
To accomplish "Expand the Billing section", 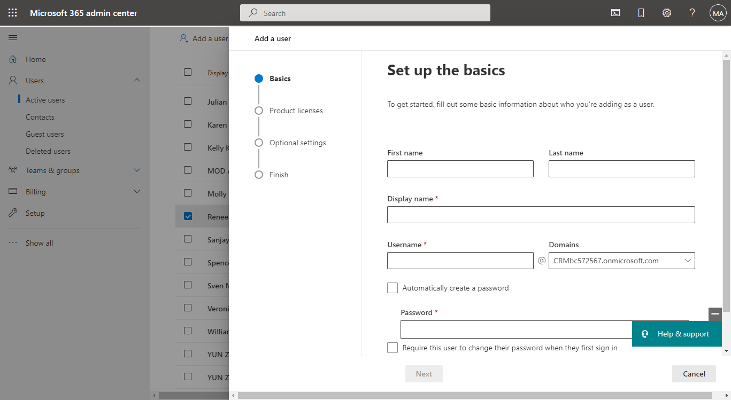I will pos(34,191).
